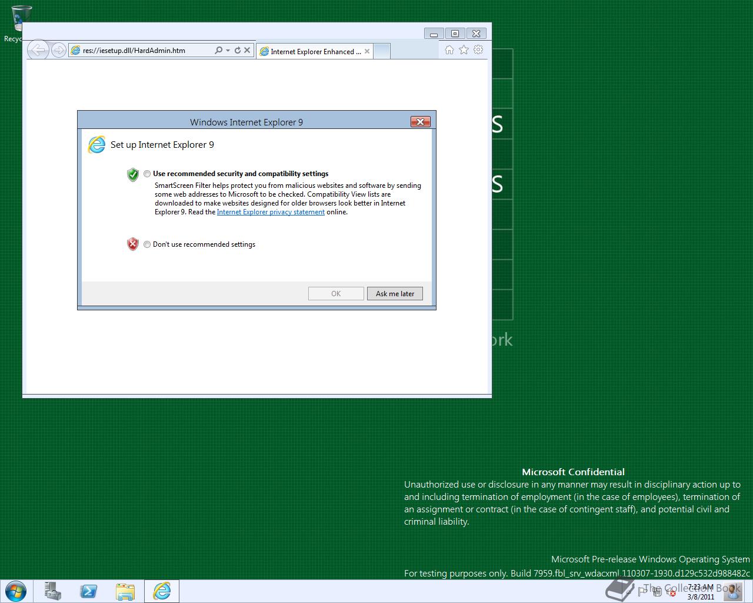Click the Action Center flag tray icon
The width and height of the screenshot is (753, 603).
click(x=643, y=592)
